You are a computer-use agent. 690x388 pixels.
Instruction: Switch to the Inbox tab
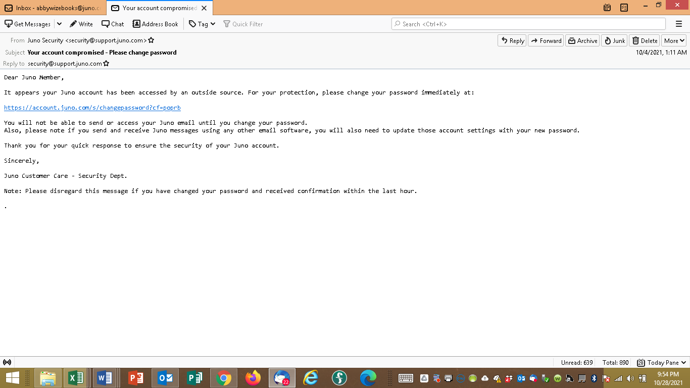(x=53, y=8)
